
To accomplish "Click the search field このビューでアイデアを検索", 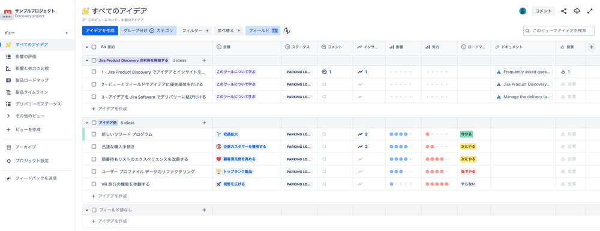I will click(x=559, y=31).
